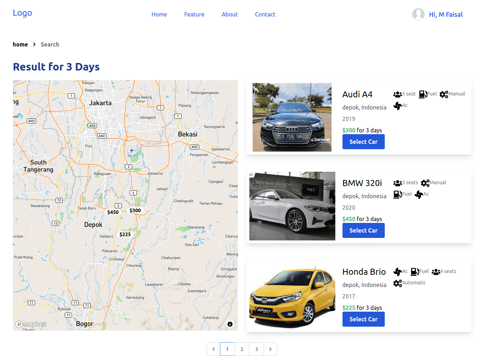Click the AC fan icon on Audi A4 card

coord(397,106)
